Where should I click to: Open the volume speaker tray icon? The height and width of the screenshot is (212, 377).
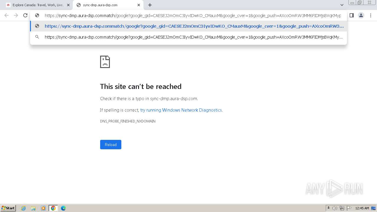point(335,208)
